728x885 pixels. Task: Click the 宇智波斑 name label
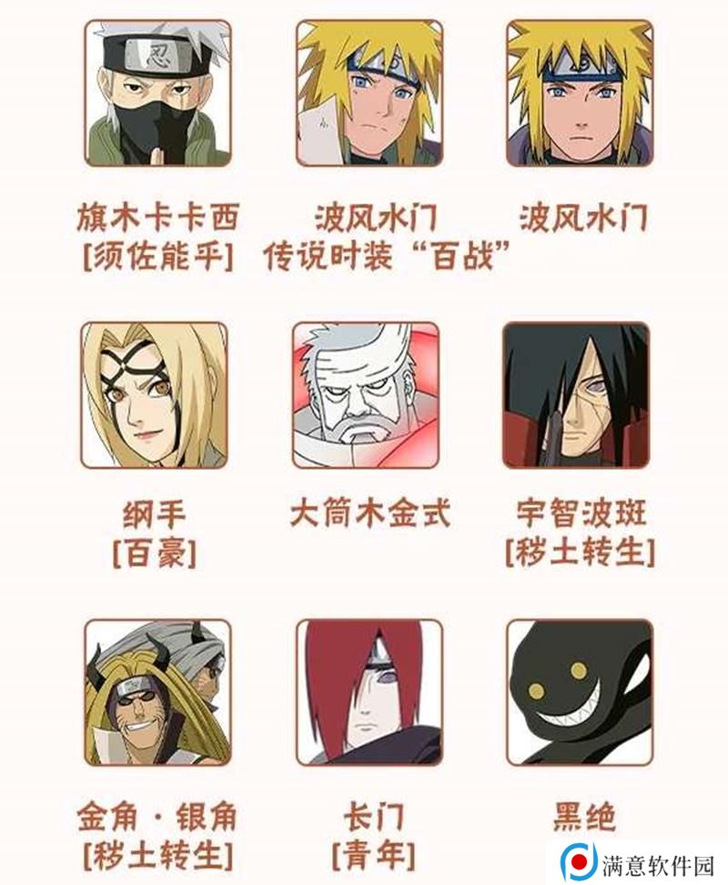coord(581,514)
